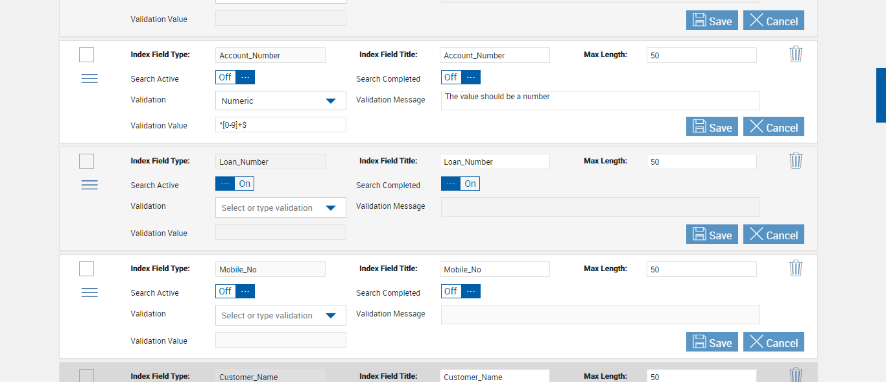886x382 pixels.
Task: Click the Loan_Number row drag handle
Action: coord(90,185)
